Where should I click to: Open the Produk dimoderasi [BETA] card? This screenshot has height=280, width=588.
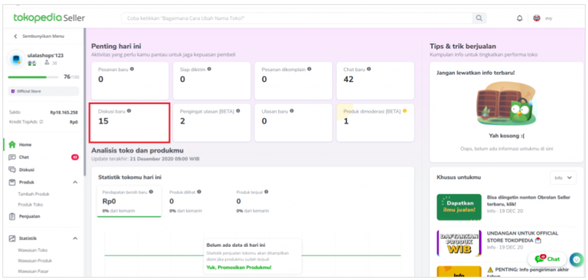pyautogui.click(x=375, y=123)
